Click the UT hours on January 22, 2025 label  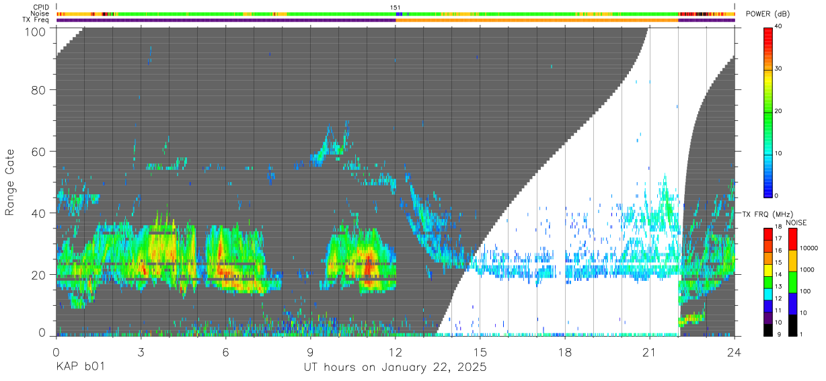396,368
